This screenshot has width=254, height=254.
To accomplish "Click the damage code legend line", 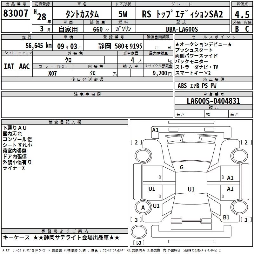I will point(112,251).
